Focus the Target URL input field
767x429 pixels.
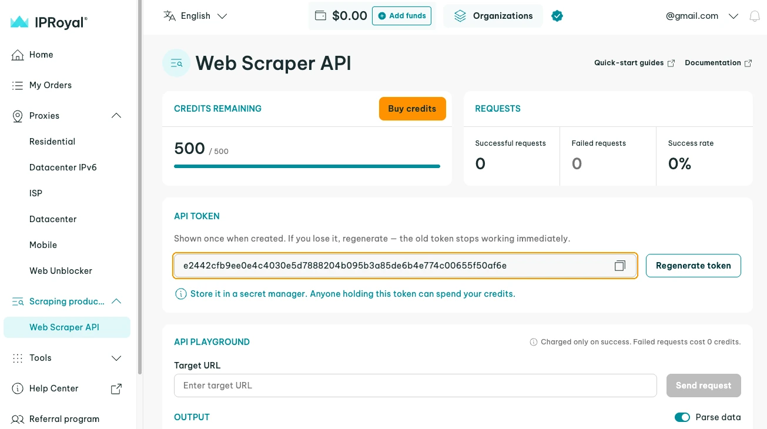pos(415,386)
